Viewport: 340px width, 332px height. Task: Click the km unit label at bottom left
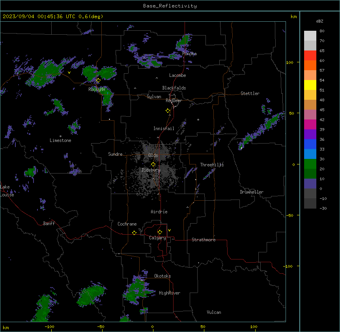tap(6, 327)
